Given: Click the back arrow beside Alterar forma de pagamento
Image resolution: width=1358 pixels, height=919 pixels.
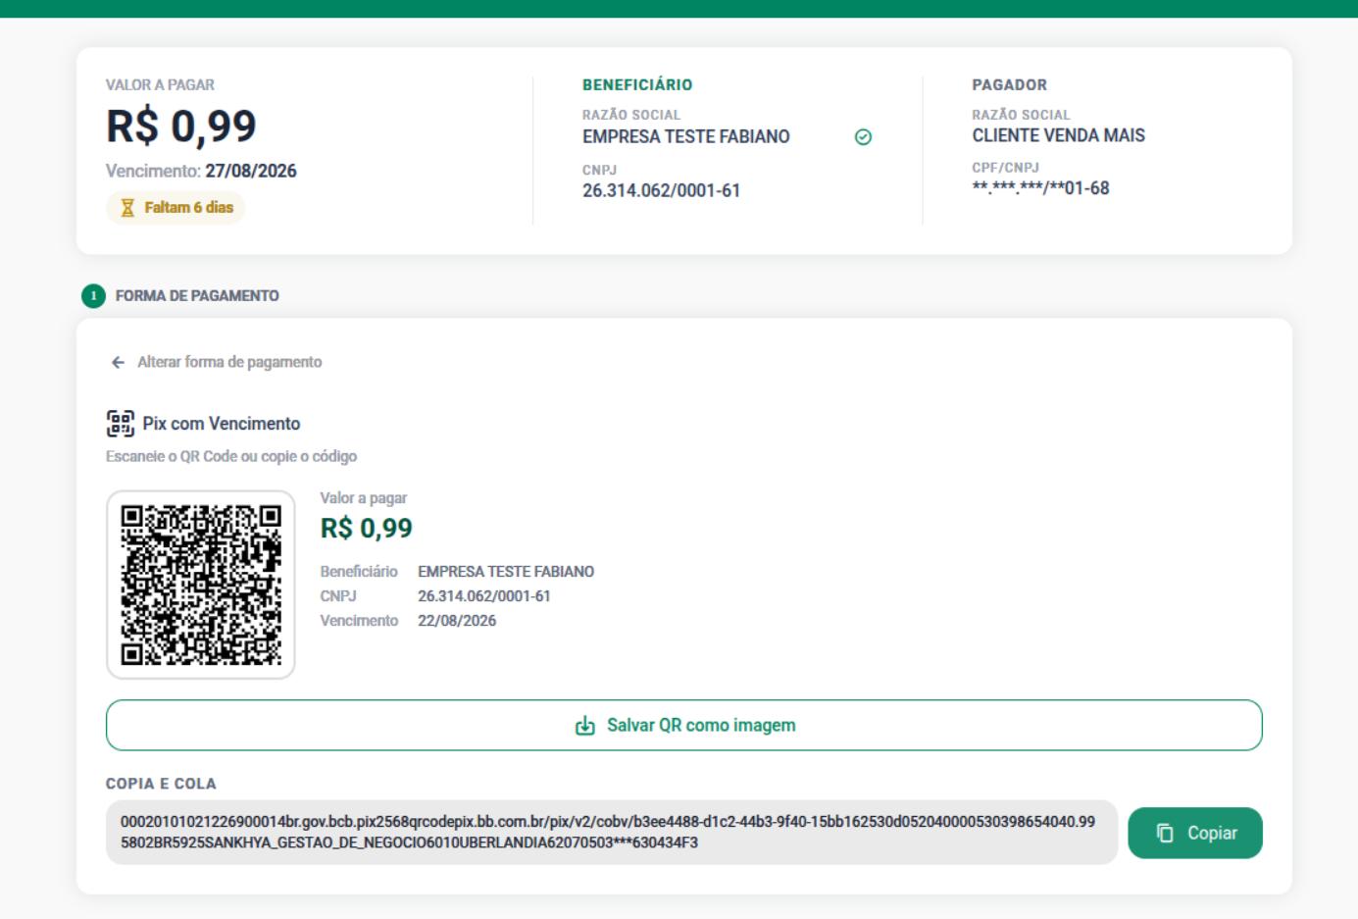Looking at the screenshot, I should 118,362.
